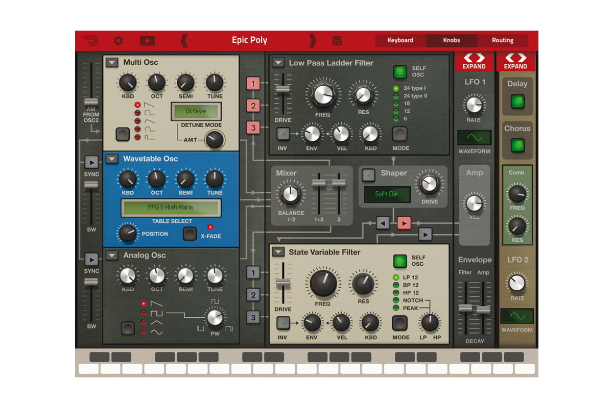Screen dimensions: 613x408
Task: Toggle Chorus effect on/off
Action: point(517,145)
